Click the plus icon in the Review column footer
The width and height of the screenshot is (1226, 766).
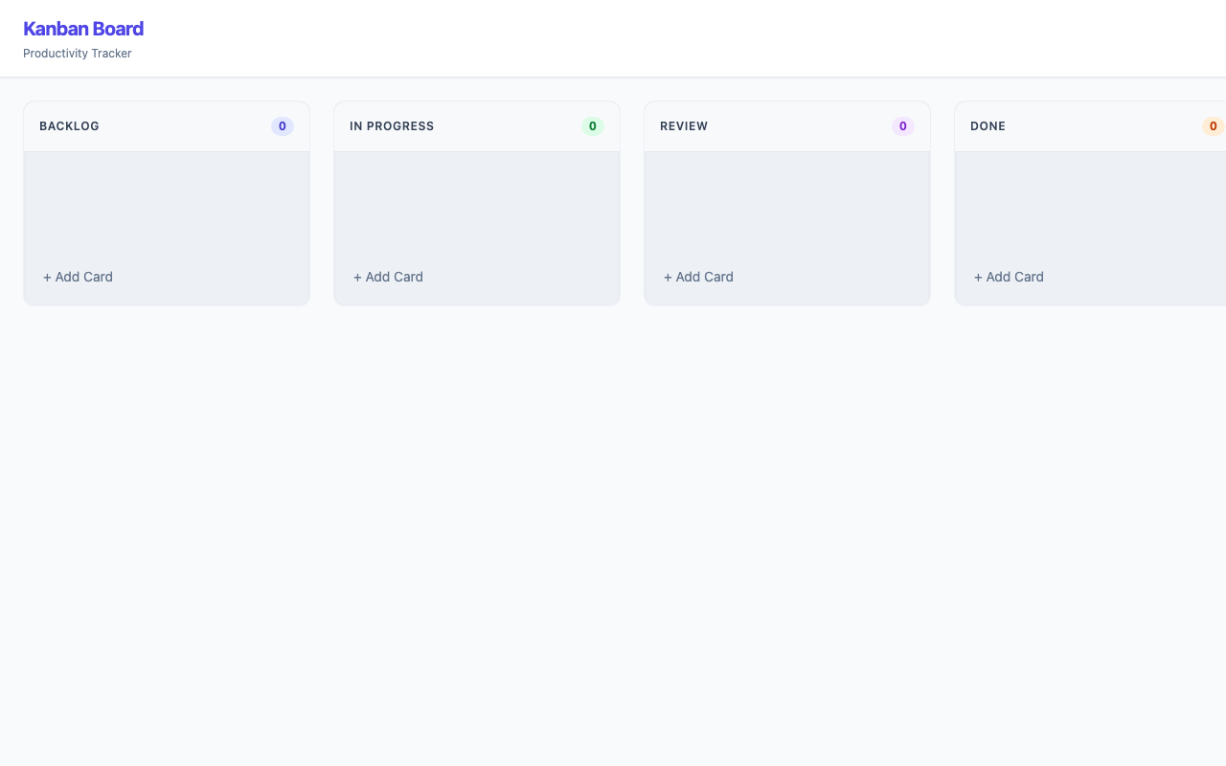[668, 277]
